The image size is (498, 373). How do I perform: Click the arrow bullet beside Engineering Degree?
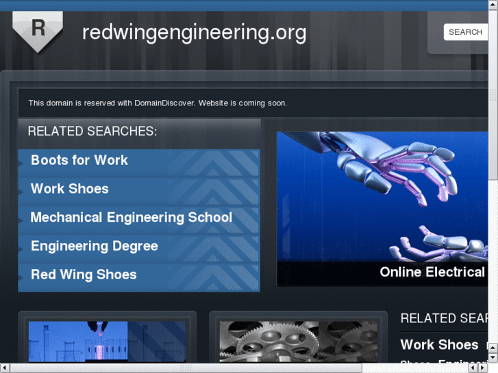pos(21,249)
